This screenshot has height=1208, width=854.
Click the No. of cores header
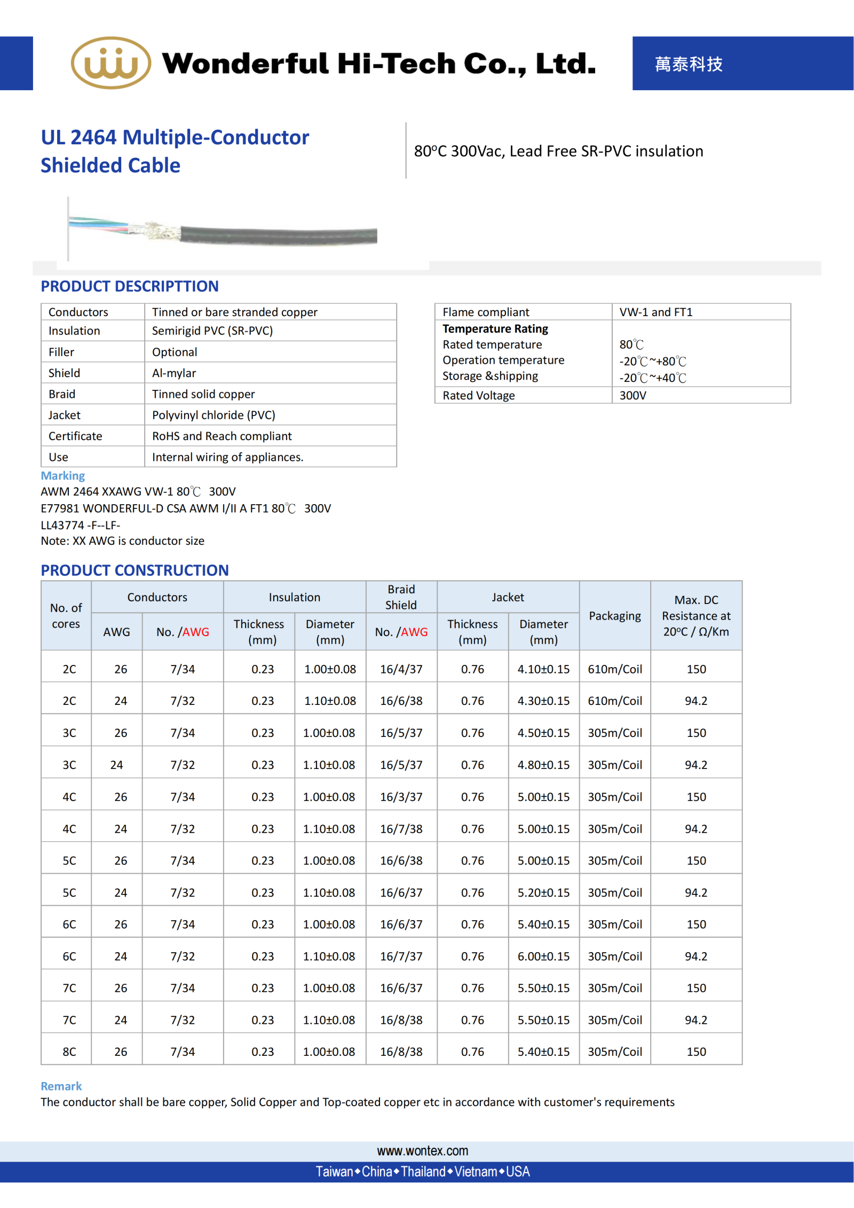(x=66, y=616)
